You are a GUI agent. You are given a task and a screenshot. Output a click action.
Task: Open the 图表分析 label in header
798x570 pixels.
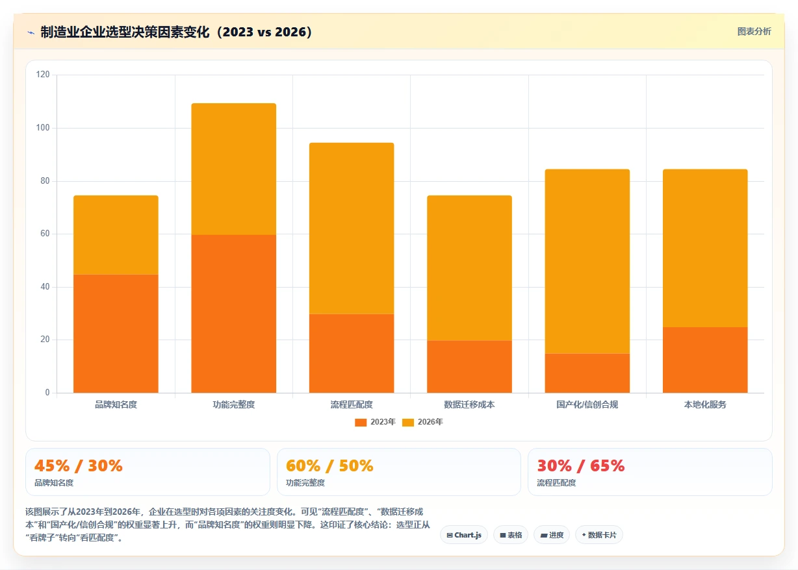point(754,31)
